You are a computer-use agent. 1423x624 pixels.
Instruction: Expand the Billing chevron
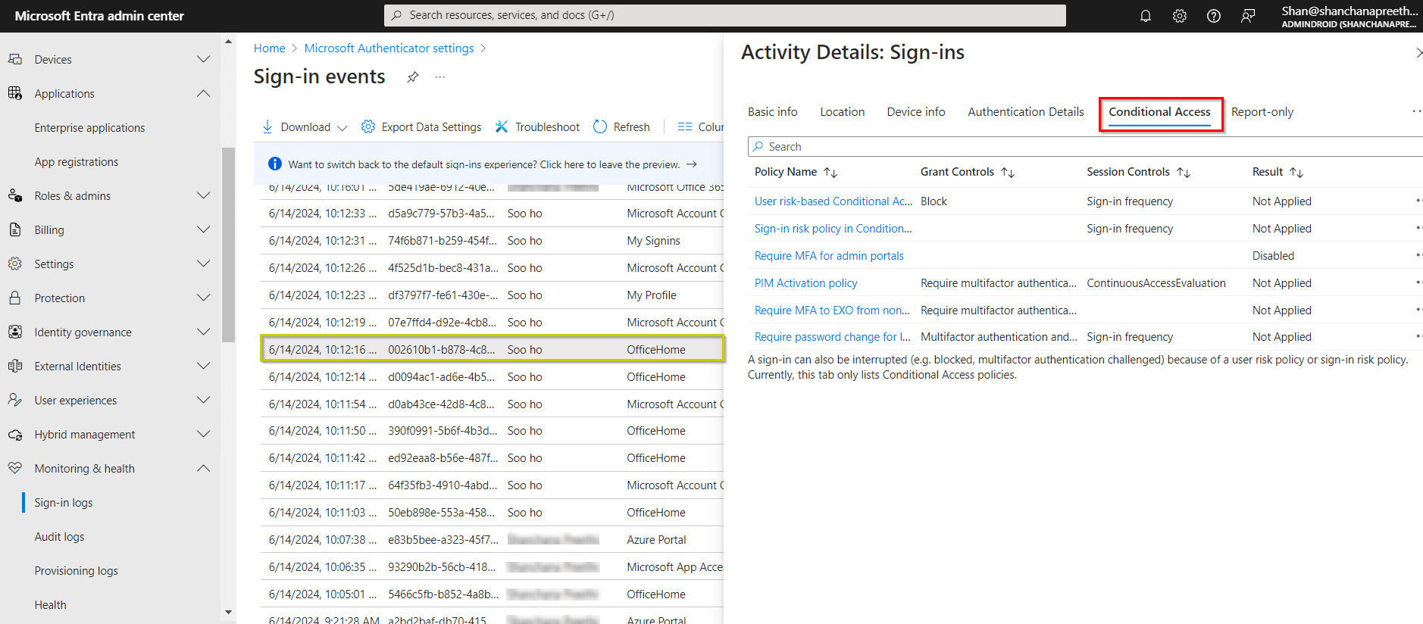point(203,229)
